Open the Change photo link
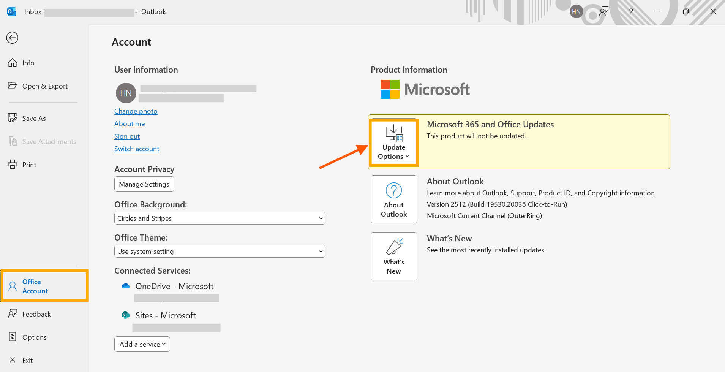The image size is (725, 372). [x=136, y=111]
